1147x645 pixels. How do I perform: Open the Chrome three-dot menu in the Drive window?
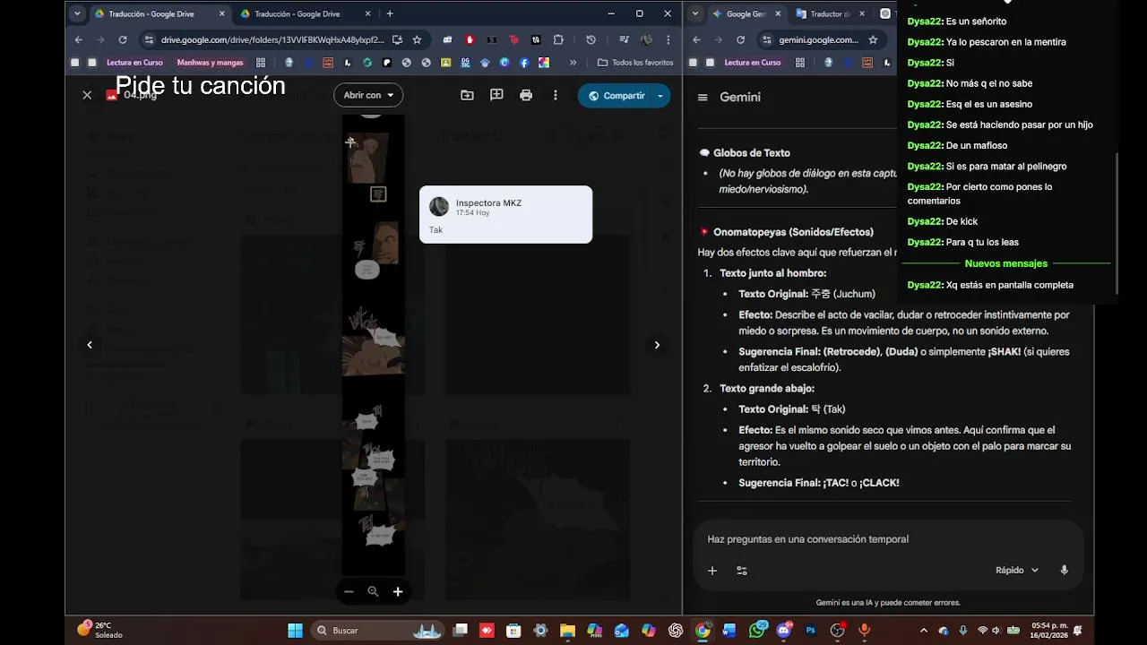(668, 39)
